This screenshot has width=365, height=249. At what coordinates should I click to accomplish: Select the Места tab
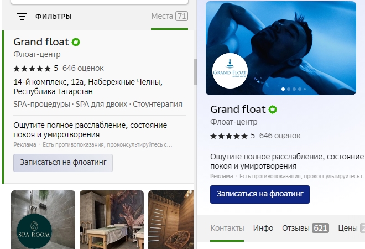(x=169, y=17)
